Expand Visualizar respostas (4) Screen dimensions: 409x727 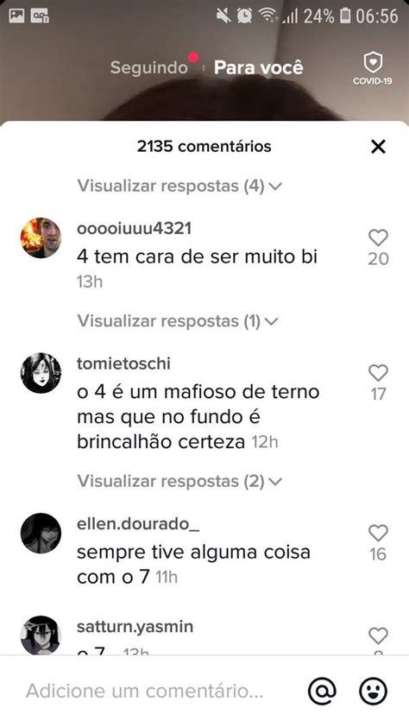(179, 186)
